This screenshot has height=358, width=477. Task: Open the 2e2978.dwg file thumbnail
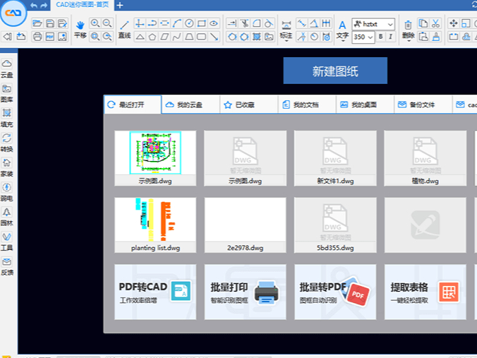pos(245,225)
